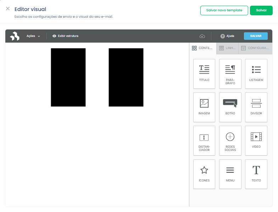Click the green Salvar button
Viewport: 278px width, 212px height.
(x=261, y=10)
